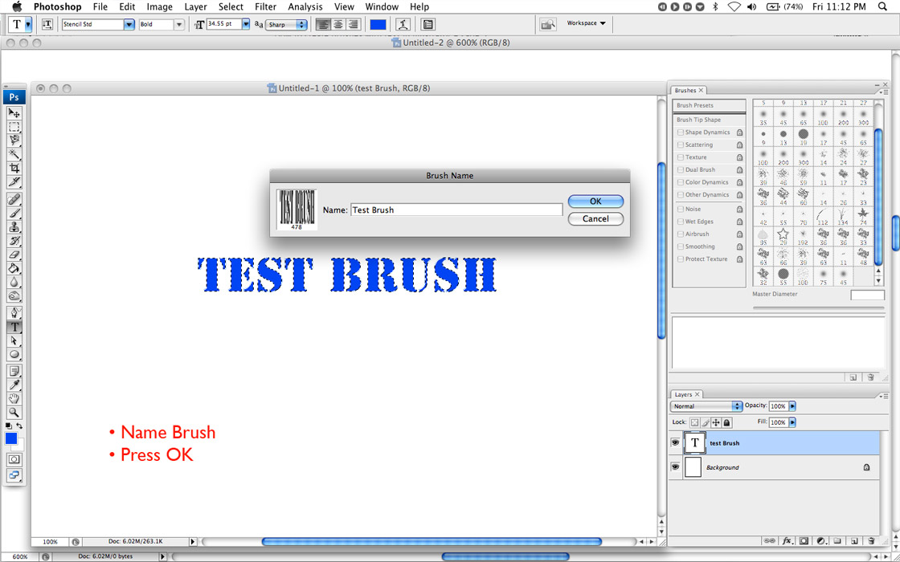900x562 pixels.
Task: Create warped text from options bar
Action: click(404, 25)
